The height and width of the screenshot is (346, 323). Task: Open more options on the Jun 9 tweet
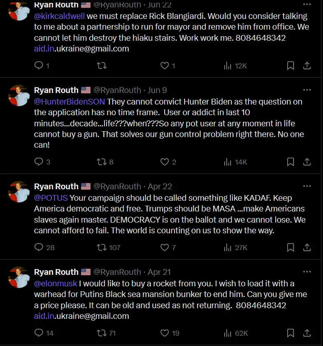tap(307, 90)
